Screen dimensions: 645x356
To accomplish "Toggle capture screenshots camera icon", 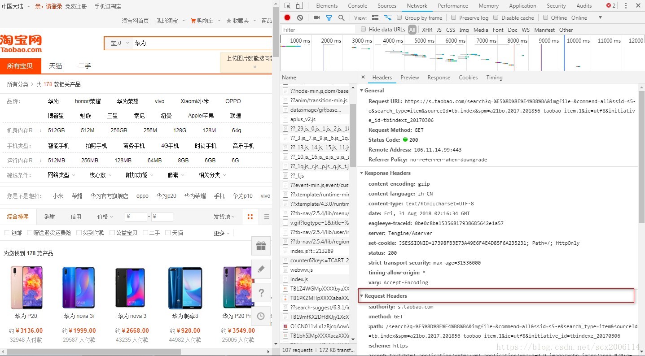I will [316, 17].
